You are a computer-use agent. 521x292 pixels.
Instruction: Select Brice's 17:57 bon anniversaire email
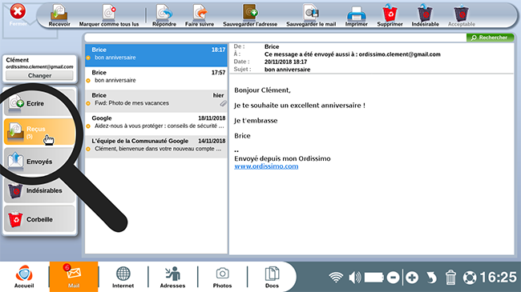tap(156, 78)
